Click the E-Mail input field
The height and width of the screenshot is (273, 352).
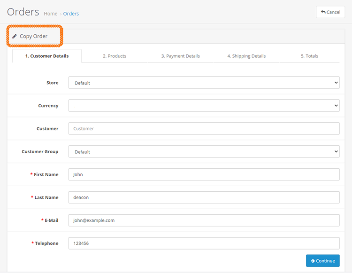[204, 220]
